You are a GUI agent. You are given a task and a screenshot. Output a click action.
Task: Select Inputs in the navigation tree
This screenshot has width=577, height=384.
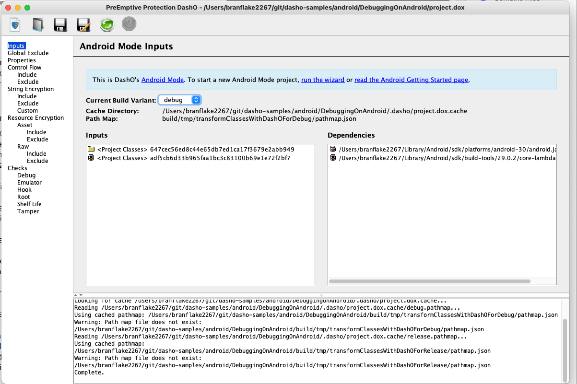coord(16,46)
